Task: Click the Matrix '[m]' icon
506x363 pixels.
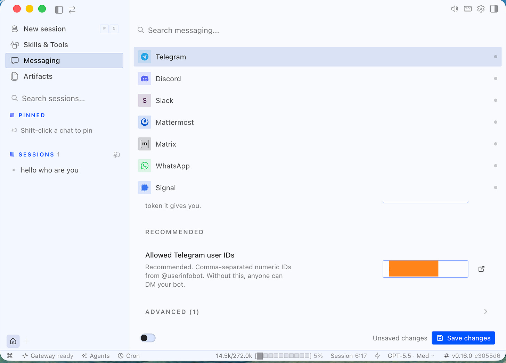Action: click(x=145, y=144)
